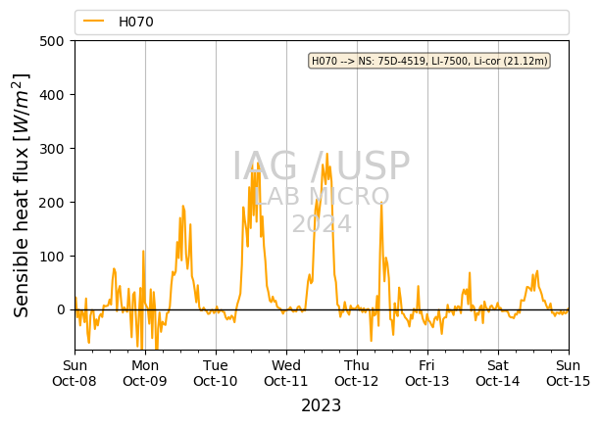Viewport: 600px width, 425px height.
Task: Click the 200 y-axis tick label
Action: click(52, 203)
